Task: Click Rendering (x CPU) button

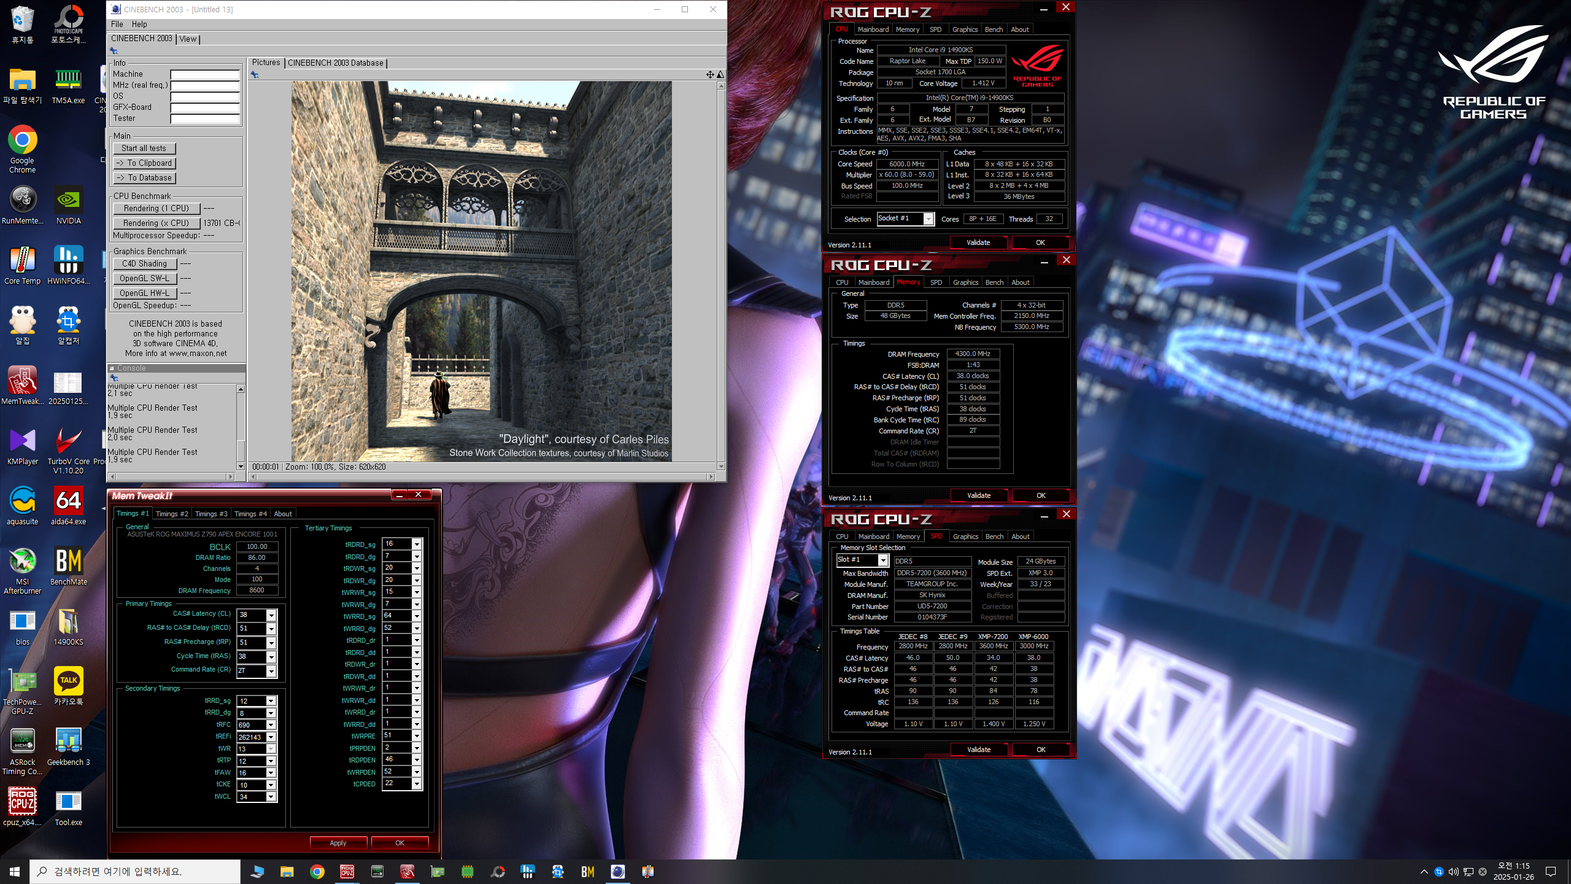Action: coord(156,223)
